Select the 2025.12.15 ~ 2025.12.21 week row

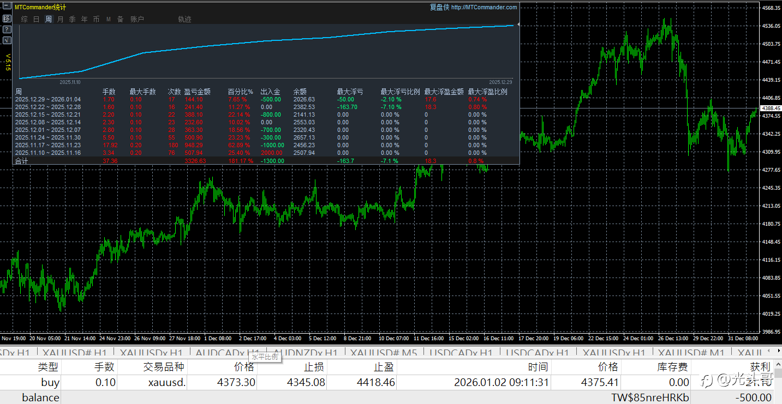coord(266,114)
